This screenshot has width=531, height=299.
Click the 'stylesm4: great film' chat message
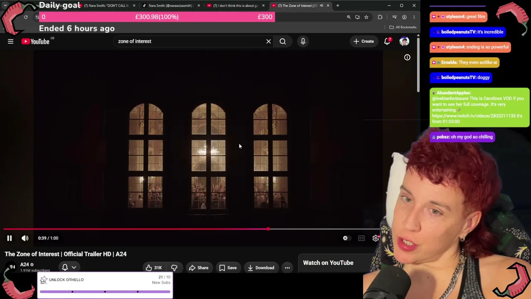[x=458, y=17]
